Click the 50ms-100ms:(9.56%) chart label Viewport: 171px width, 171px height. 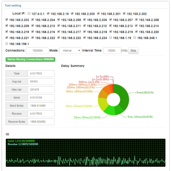tap(79, 91)
